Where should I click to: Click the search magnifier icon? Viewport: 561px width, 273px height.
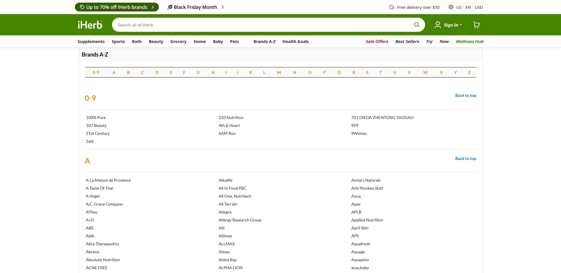coord(416,25)
